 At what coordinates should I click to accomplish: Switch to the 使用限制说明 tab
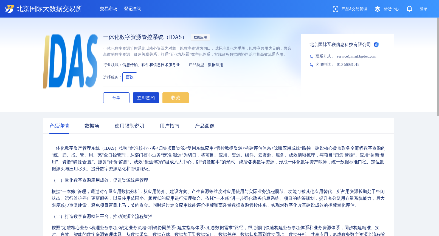click(130, 126)
